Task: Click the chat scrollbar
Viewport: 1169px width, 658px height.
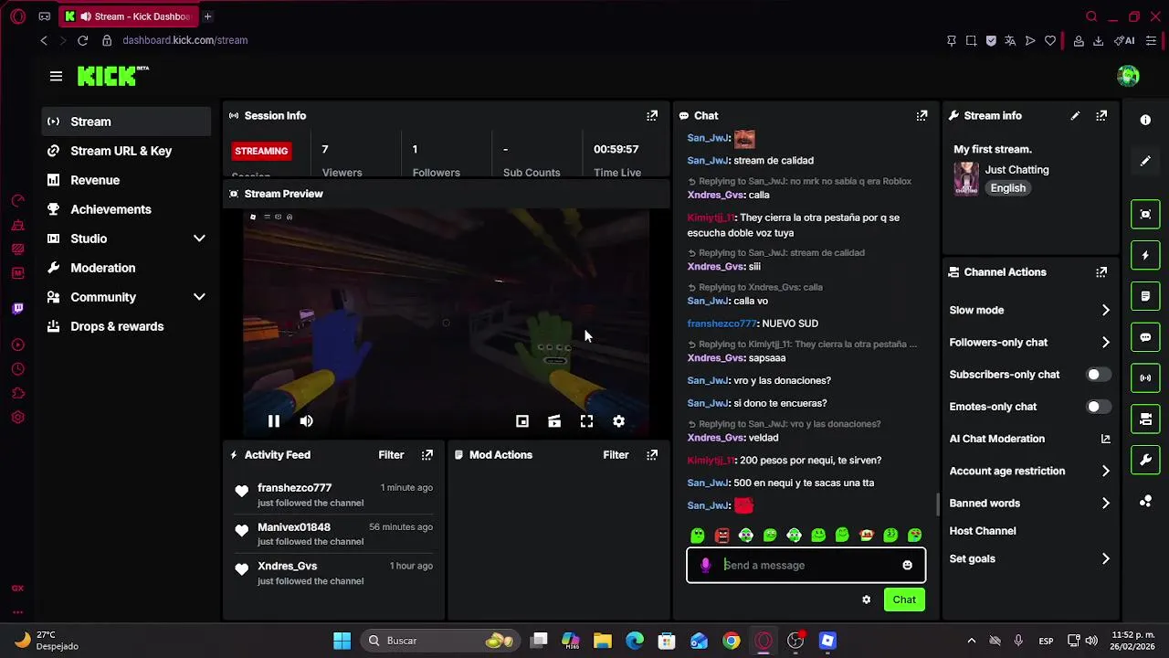Action: pyautogui.click(x=937, y=504)
